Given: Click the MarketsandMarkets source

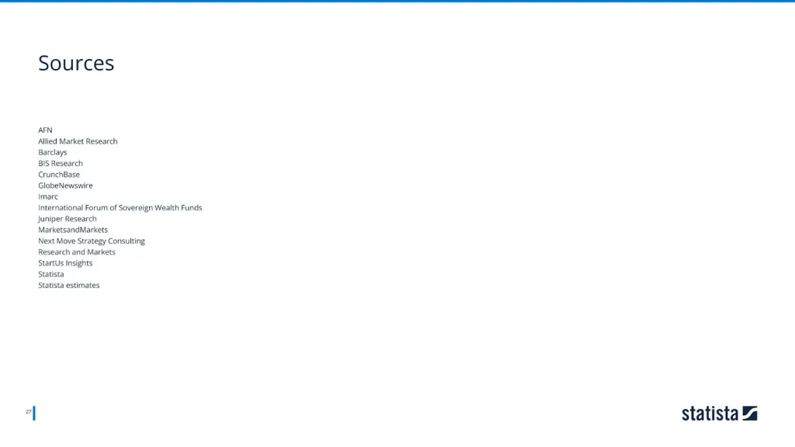Looking at the screenshot, I should (x=73, y=230).
